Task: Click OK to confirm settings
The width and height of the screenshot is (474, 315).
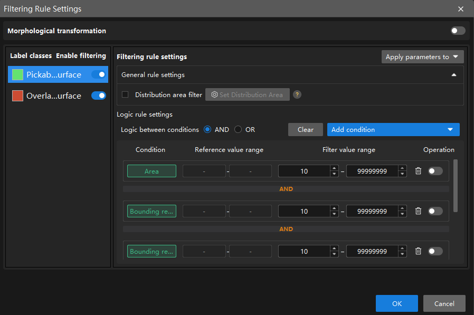Action: [396, 303]
